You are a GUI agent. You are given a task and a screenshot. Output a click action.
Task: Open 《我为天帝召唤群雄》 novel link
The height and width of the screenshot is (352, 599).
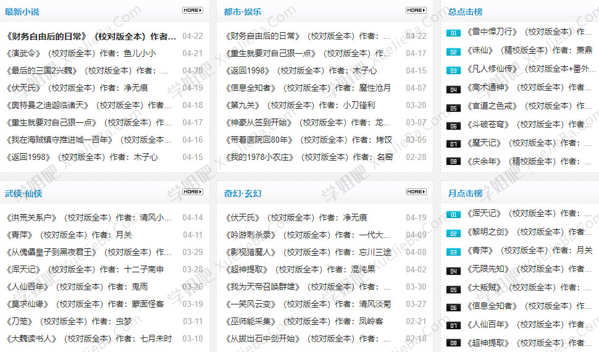(x=308, y=287)
